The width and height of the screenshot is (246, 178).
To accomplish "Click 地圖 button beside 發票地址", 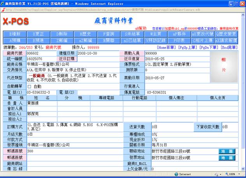I will pyautogui.click(x=227, y=158).
